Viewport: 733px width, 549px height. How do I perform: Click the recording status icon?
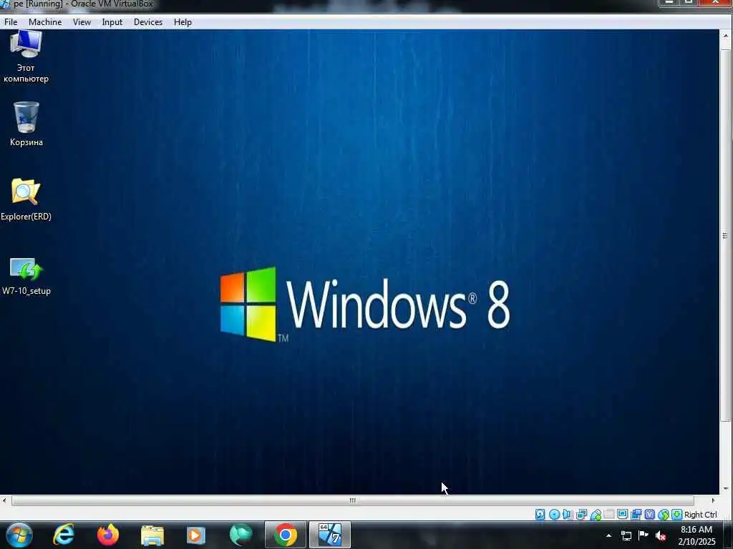(x=636, y=515)
